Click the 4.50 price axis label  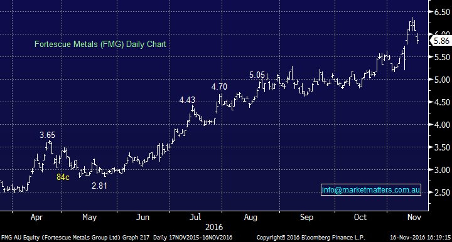[443, 102]
